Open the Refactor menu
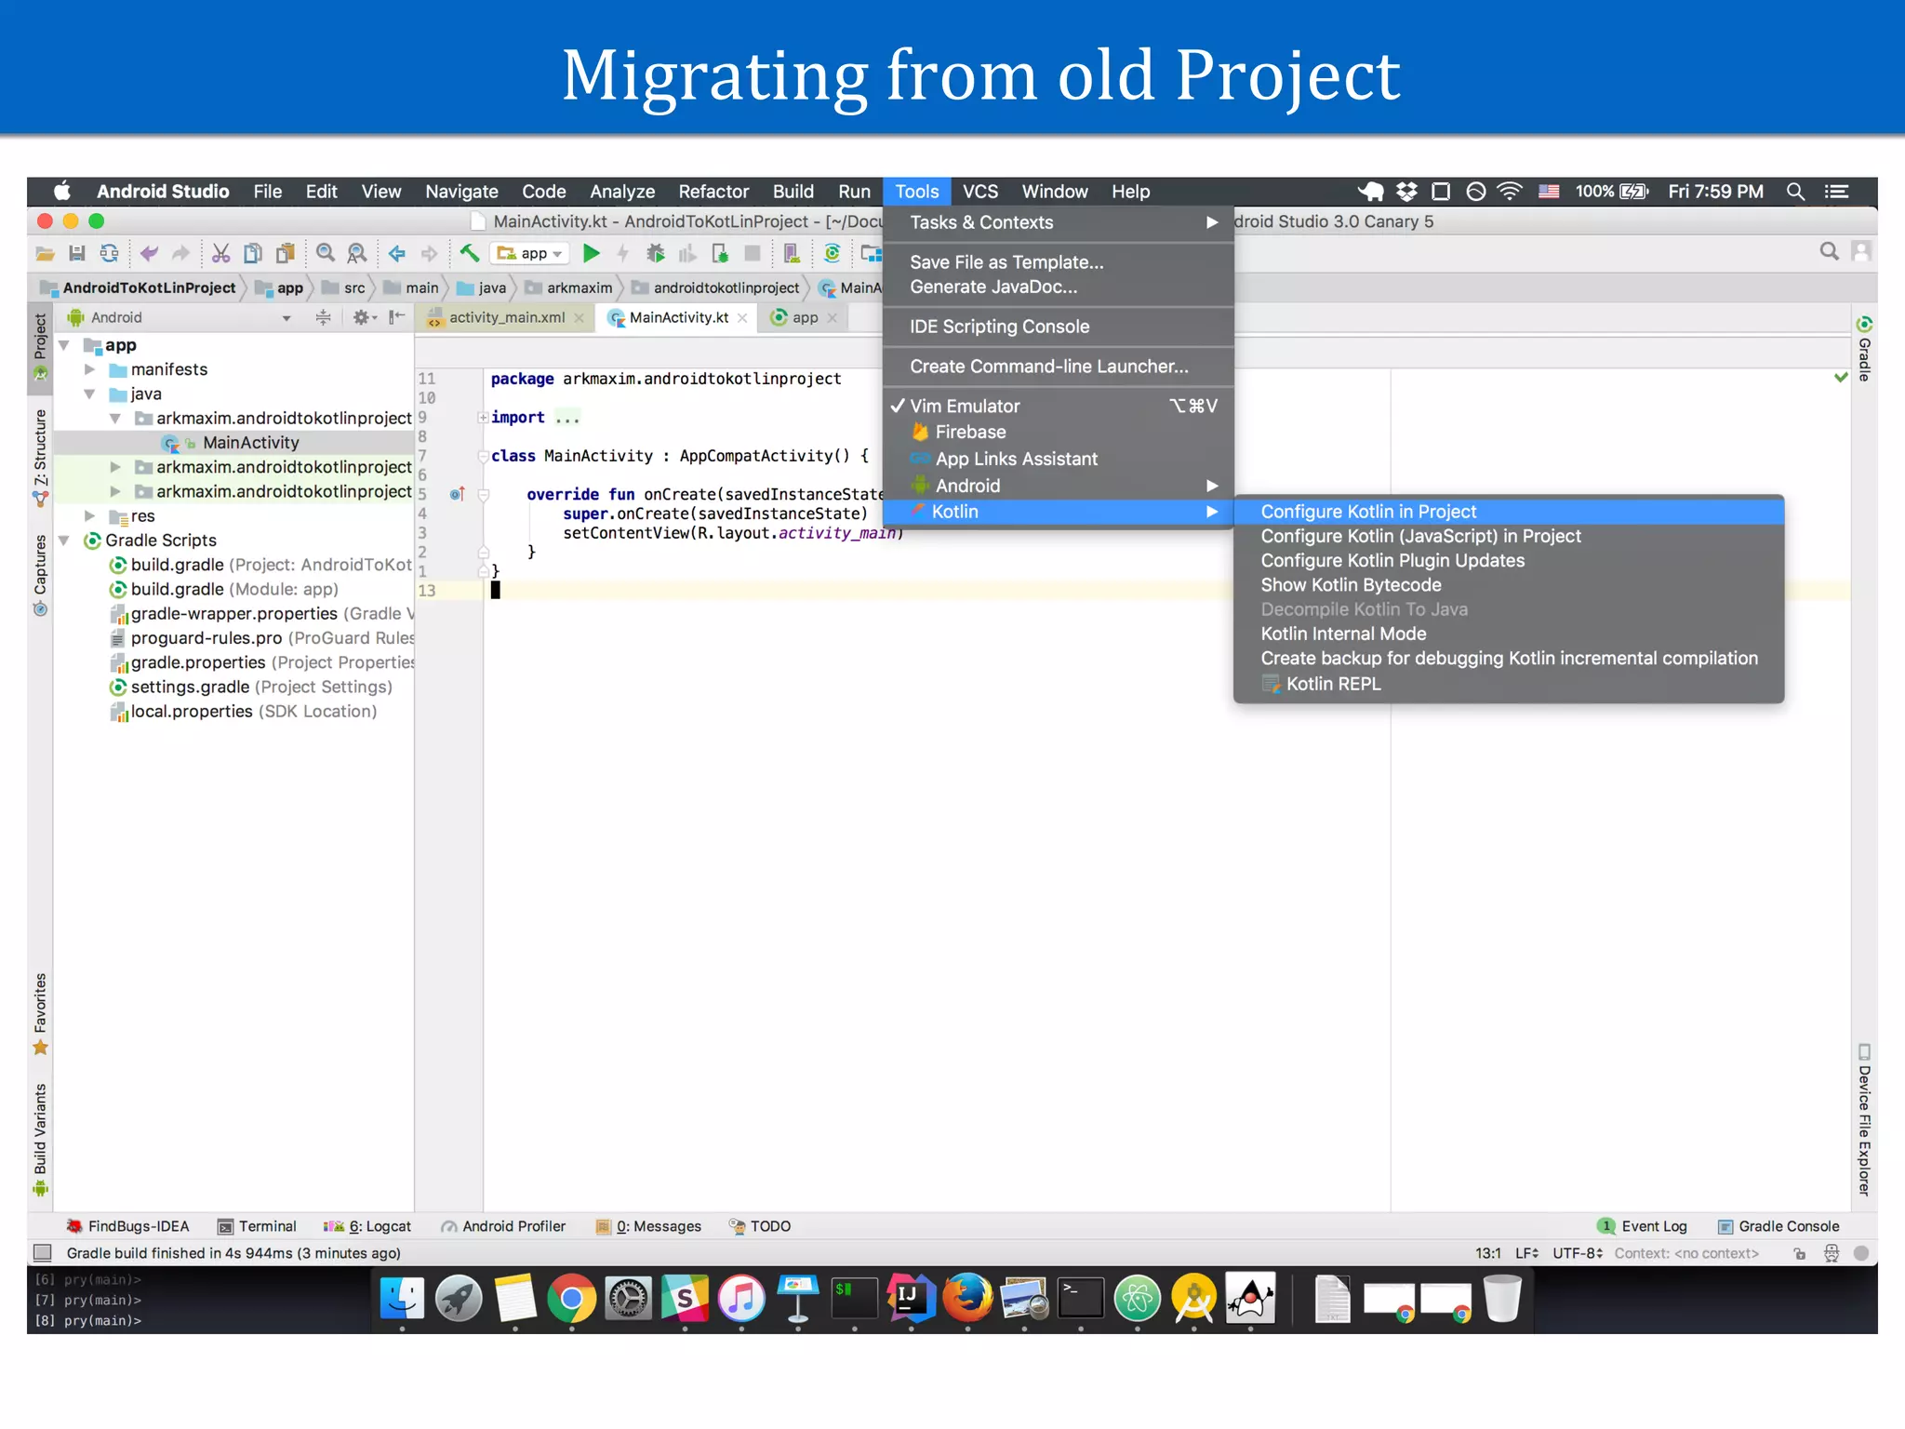 (713, 191)
